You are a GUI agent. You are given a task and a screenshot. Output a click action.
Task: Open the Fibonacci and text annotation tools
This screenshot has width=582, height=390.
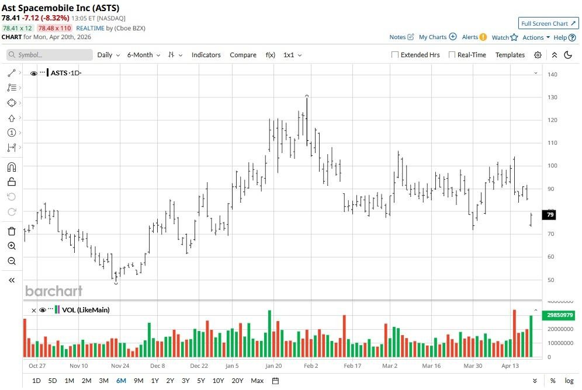[12, 88]
